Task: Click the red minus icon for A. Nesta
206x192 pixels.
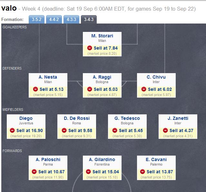Action: click(x=36, y=89)
